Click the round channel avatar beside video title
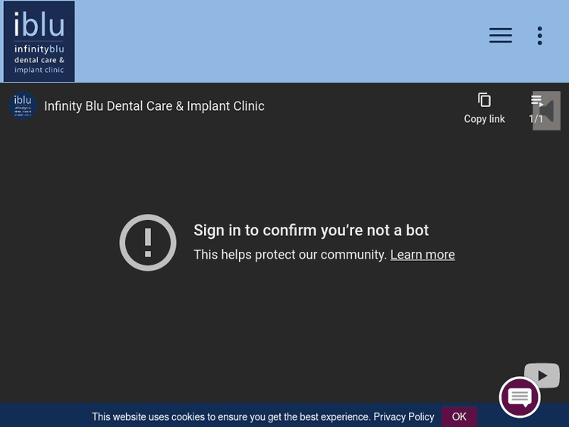The image size is (569, 427). pyautogui.click(x=23, y=106)
